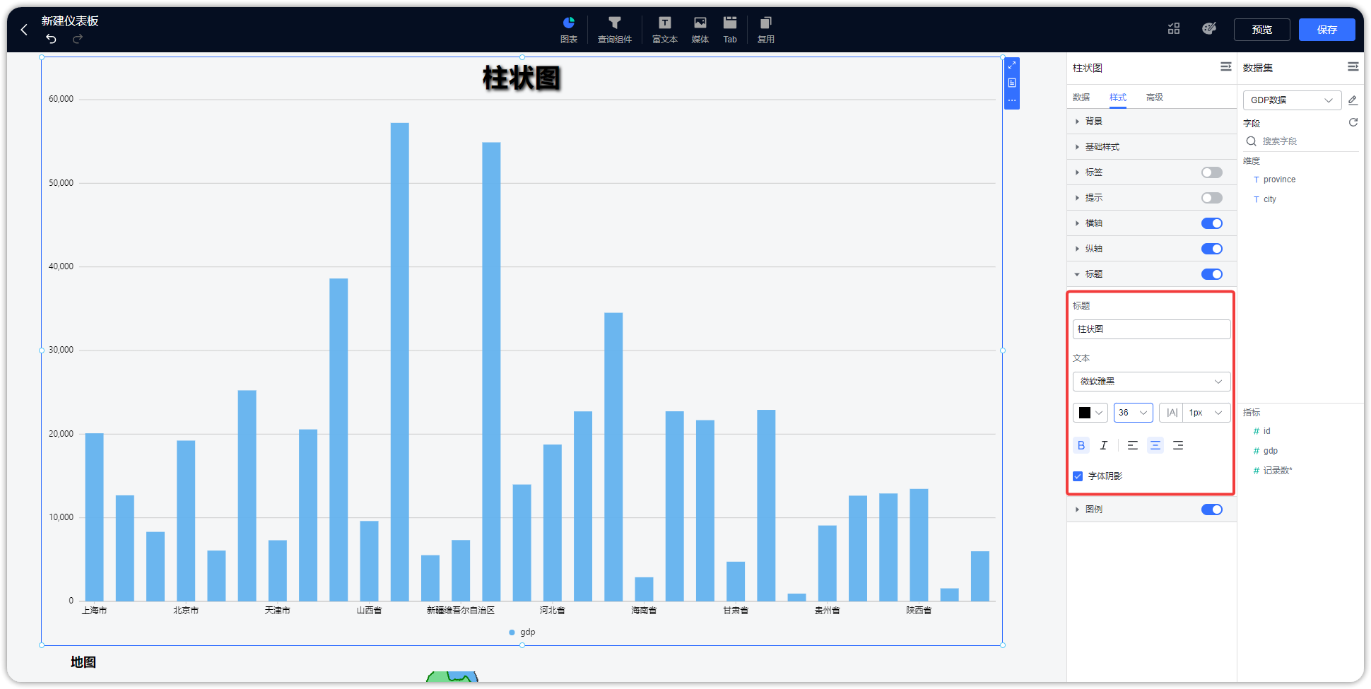
Task: Add a Tab component
Action: pyautogui.click(x=730, y=30)
